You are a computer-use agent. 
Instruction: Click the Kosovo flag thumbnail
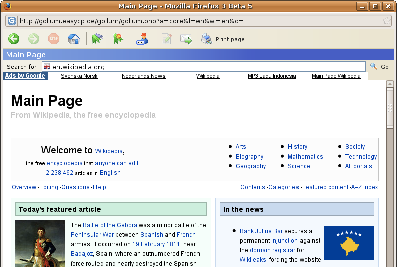(349, 243)
